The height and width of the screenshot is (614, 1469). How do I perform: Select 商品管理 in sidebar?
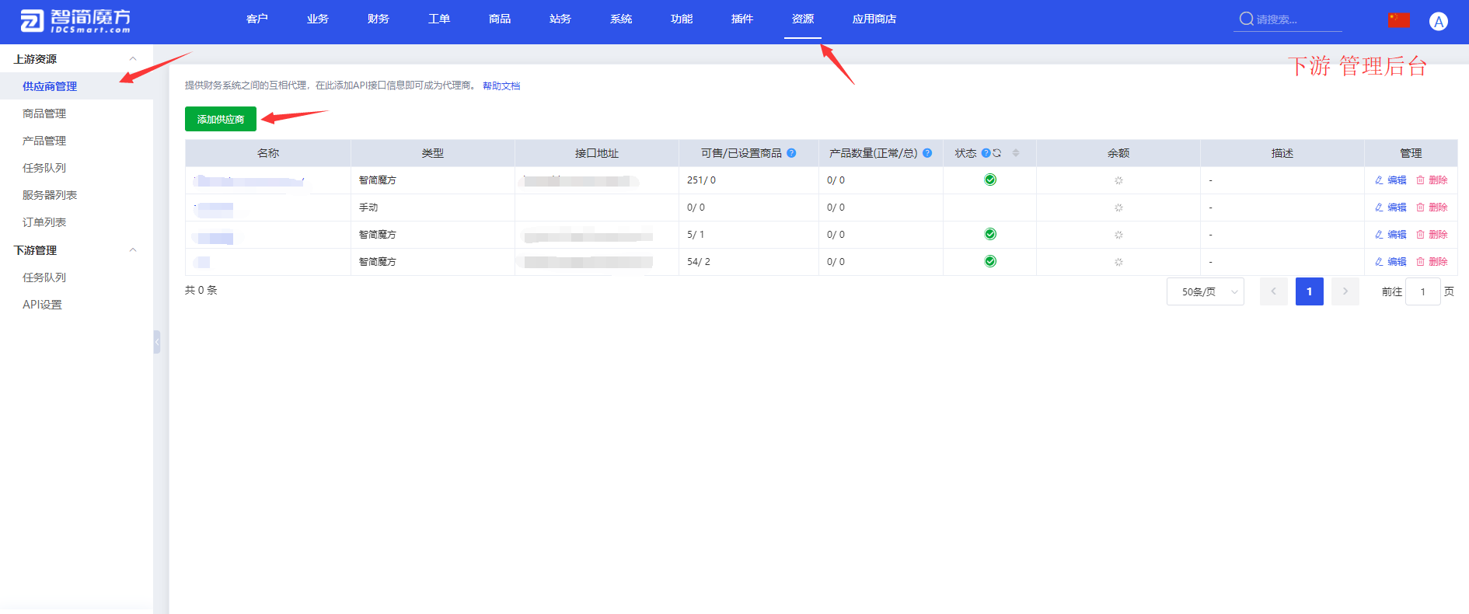coord(44,113)
